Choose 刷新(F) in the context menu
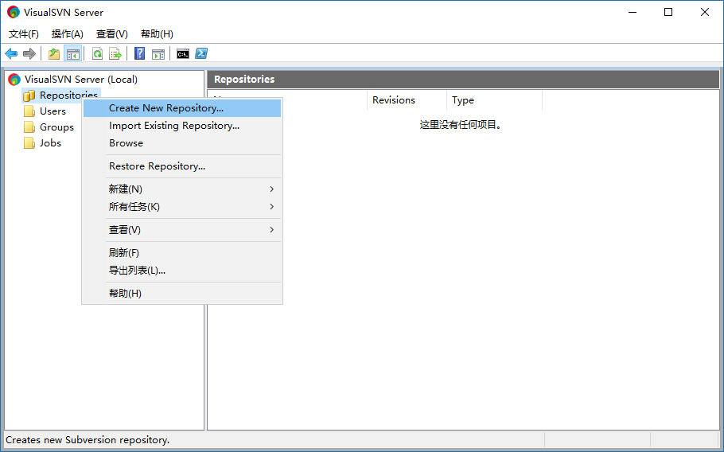This screenshot has width=724, height=452. tap(182, 253)
